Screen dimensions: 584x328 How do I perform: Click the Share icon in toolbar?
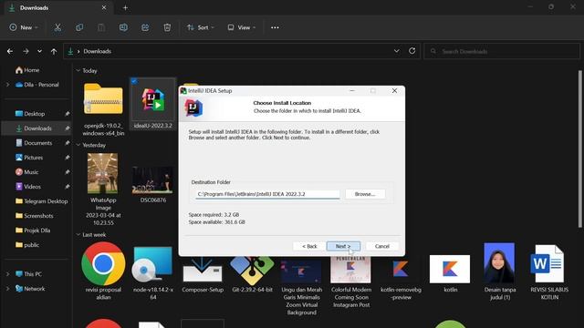tap(145, 27)
